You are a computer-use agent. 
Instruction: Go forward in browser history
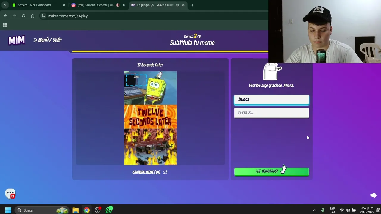coord(15,16)
